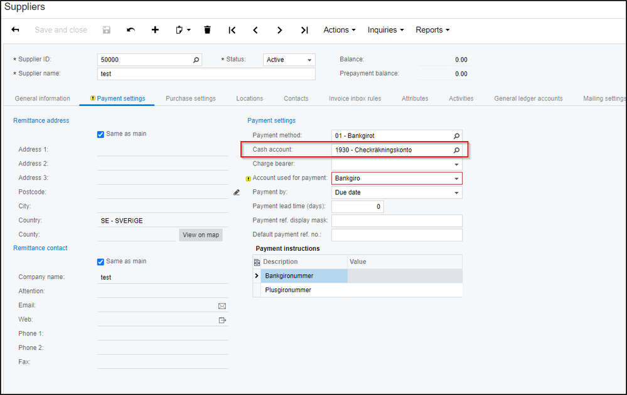Click the Email envelope icon

tap(222, 306)
